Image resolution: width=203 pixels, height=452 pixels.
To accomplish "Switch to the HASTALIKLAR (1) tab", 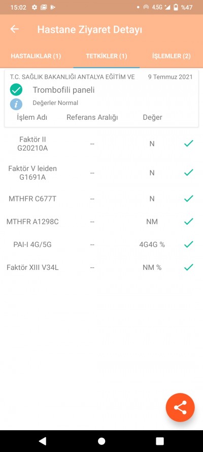I will coord(36,56).
